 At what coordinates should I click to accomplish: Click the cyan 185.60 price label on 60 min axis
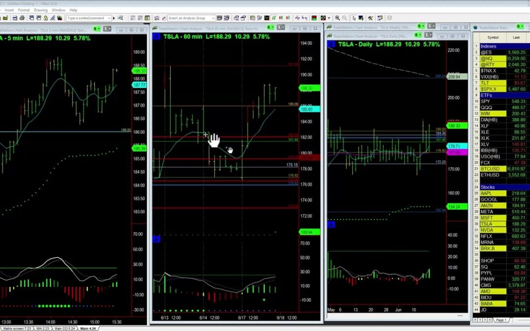(309, 109)
